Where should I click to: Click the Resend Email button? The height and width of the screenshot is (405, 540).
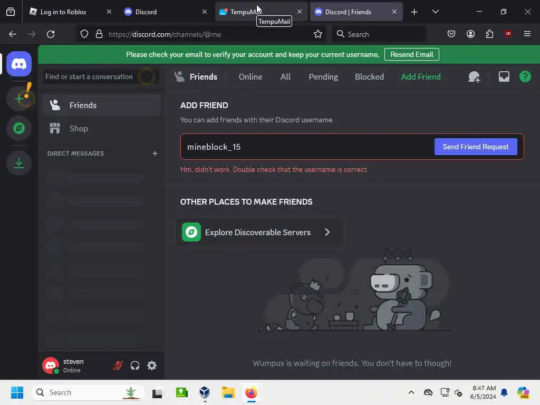tap(411, 54)
